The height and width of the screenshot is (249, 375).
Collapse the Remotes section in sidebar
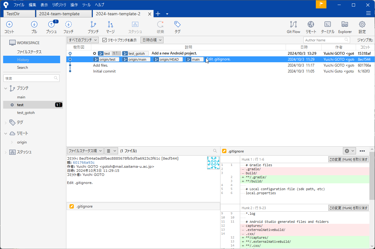pyautogui.click(x=6, y=133)
